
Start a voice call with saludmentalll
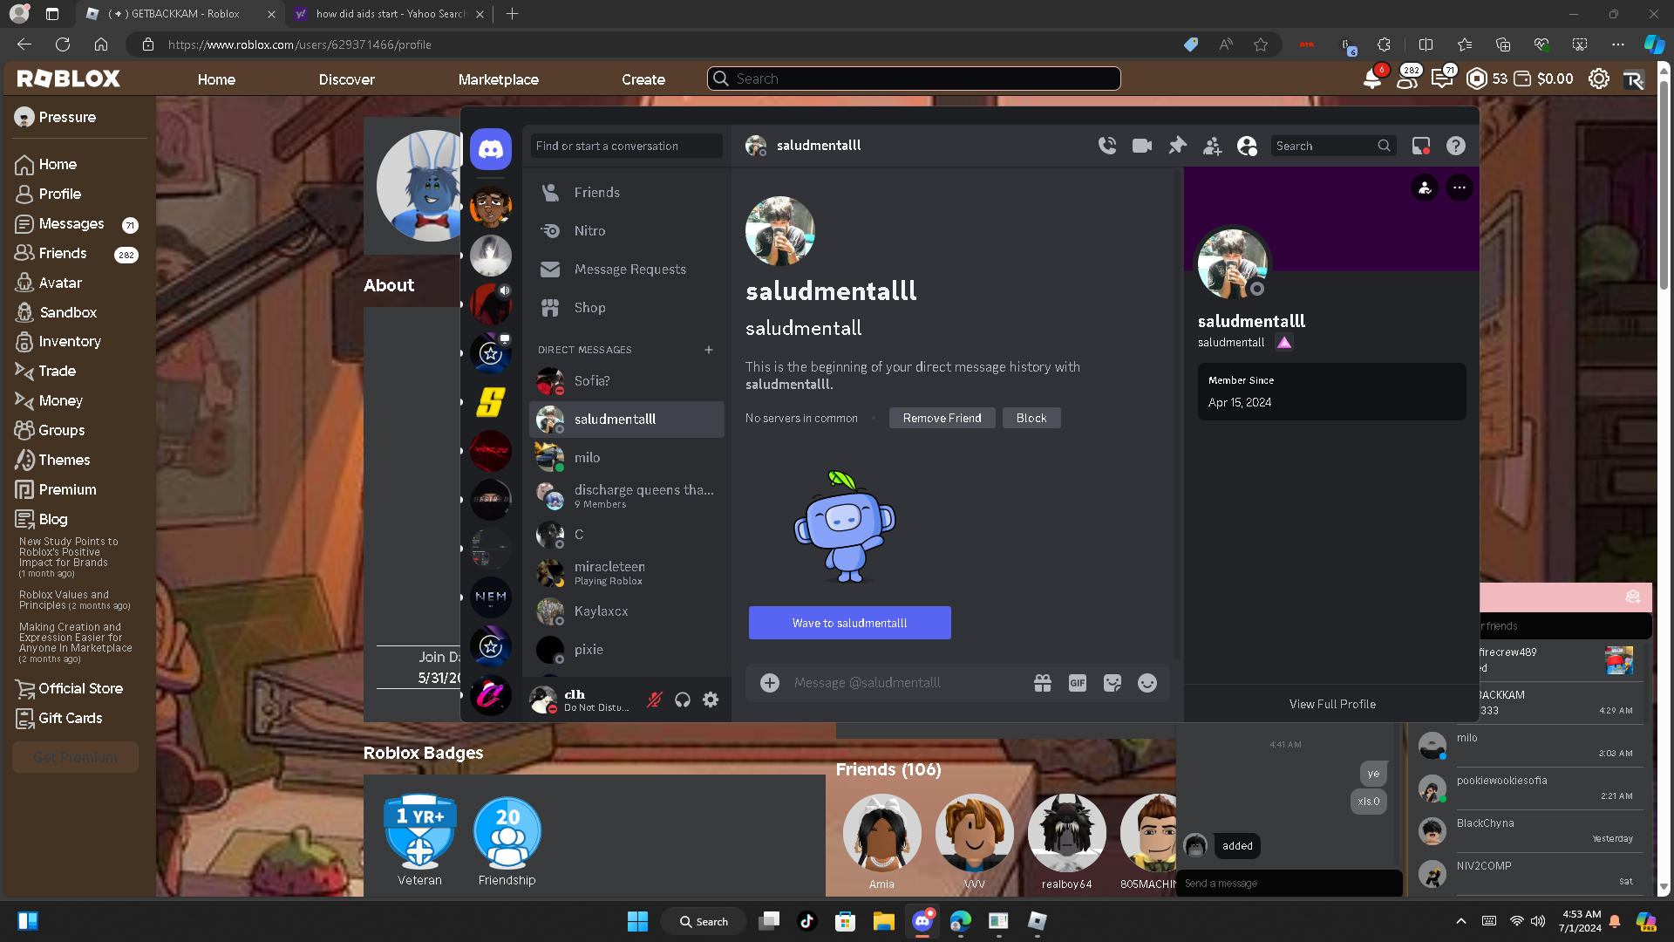(x=1107, y=146)
